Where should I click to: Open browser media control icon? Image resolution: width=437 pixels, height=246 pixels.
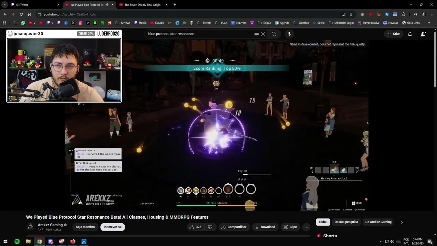pyautogui.click(x=415, y=14)
